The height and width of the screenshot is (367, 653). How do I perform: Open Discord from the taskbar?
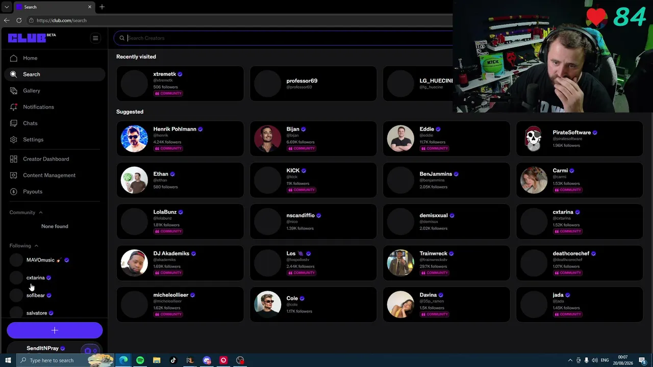207,360
